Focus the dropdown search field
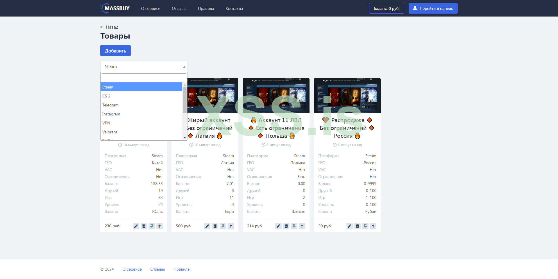This screenshot has width=558, height=279. pyautogui.click(x=144, y=77)
